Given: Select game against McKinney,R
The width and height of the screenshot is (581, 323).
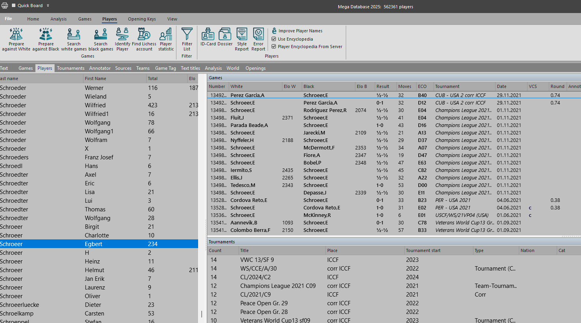Looking at the screenshot, I should coord(394,215).
